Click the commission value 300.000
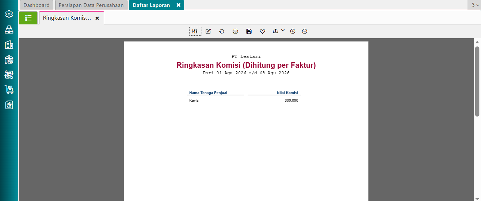 coord(291,100)
